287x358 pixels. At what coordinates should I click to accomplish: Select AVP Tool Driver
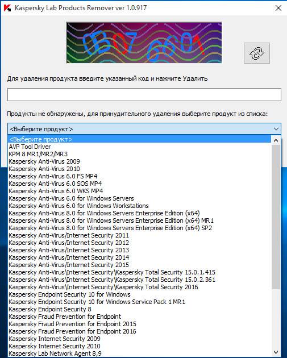[139, 147]
